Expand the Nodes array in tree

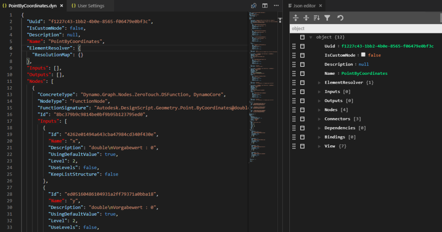(x=319, y=110)
